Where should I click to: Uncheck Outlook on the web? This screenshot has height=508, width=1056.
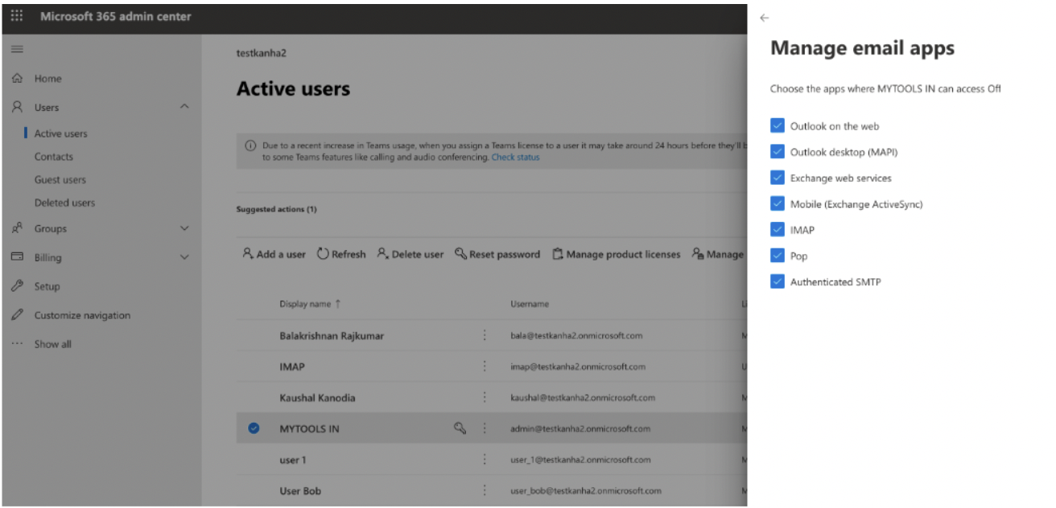777,125
